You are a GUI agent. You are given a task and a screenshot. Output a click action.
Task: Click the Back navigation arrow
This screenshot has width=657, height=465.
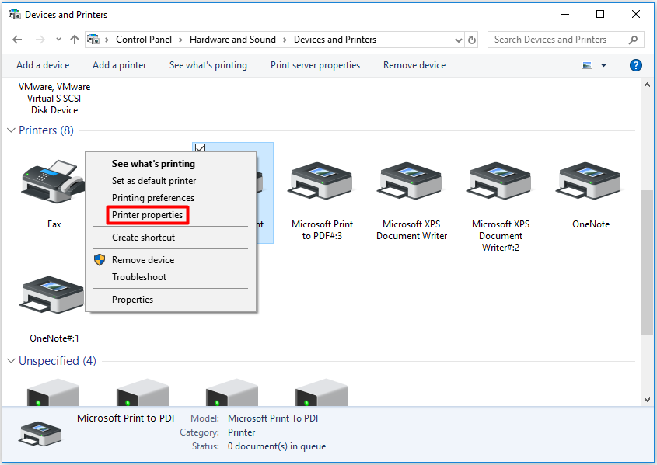point(17,40)
